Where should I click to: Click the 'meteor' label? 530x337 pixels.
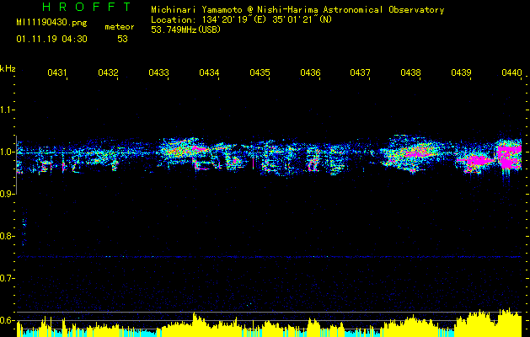pos(120,27)
